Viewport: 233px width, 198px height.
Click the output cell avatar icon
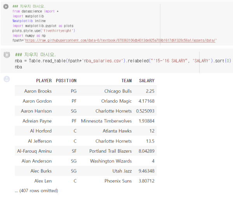pos(7,79)
